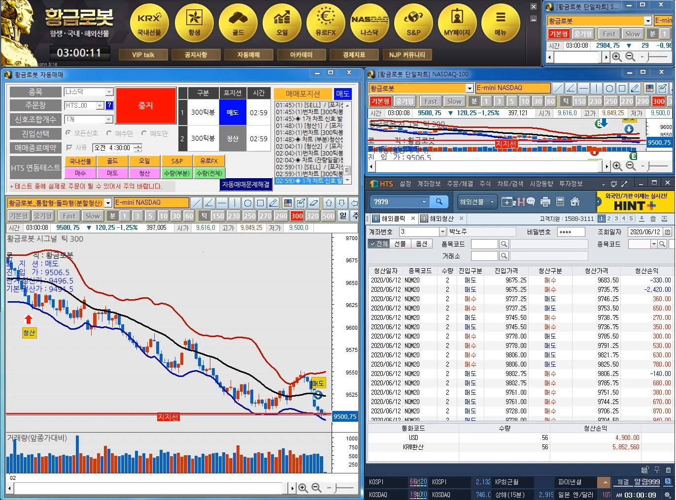Switch to the 해외청산 tab

coord(441,219)
